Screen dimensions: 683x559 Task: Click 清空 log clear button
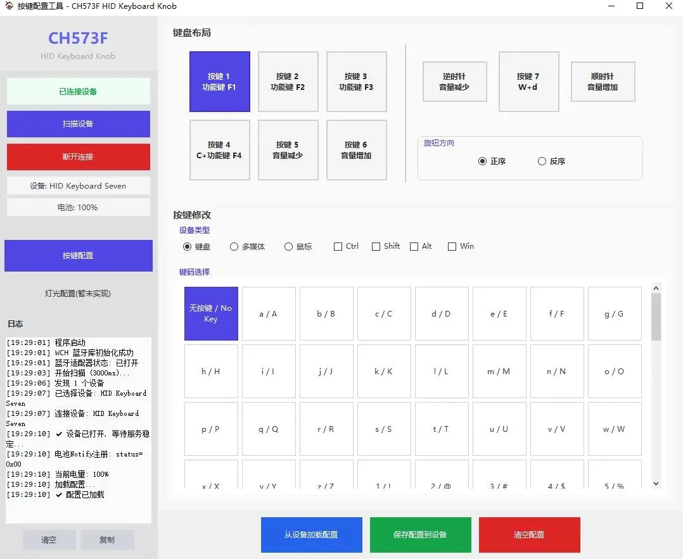click(49, 540)
